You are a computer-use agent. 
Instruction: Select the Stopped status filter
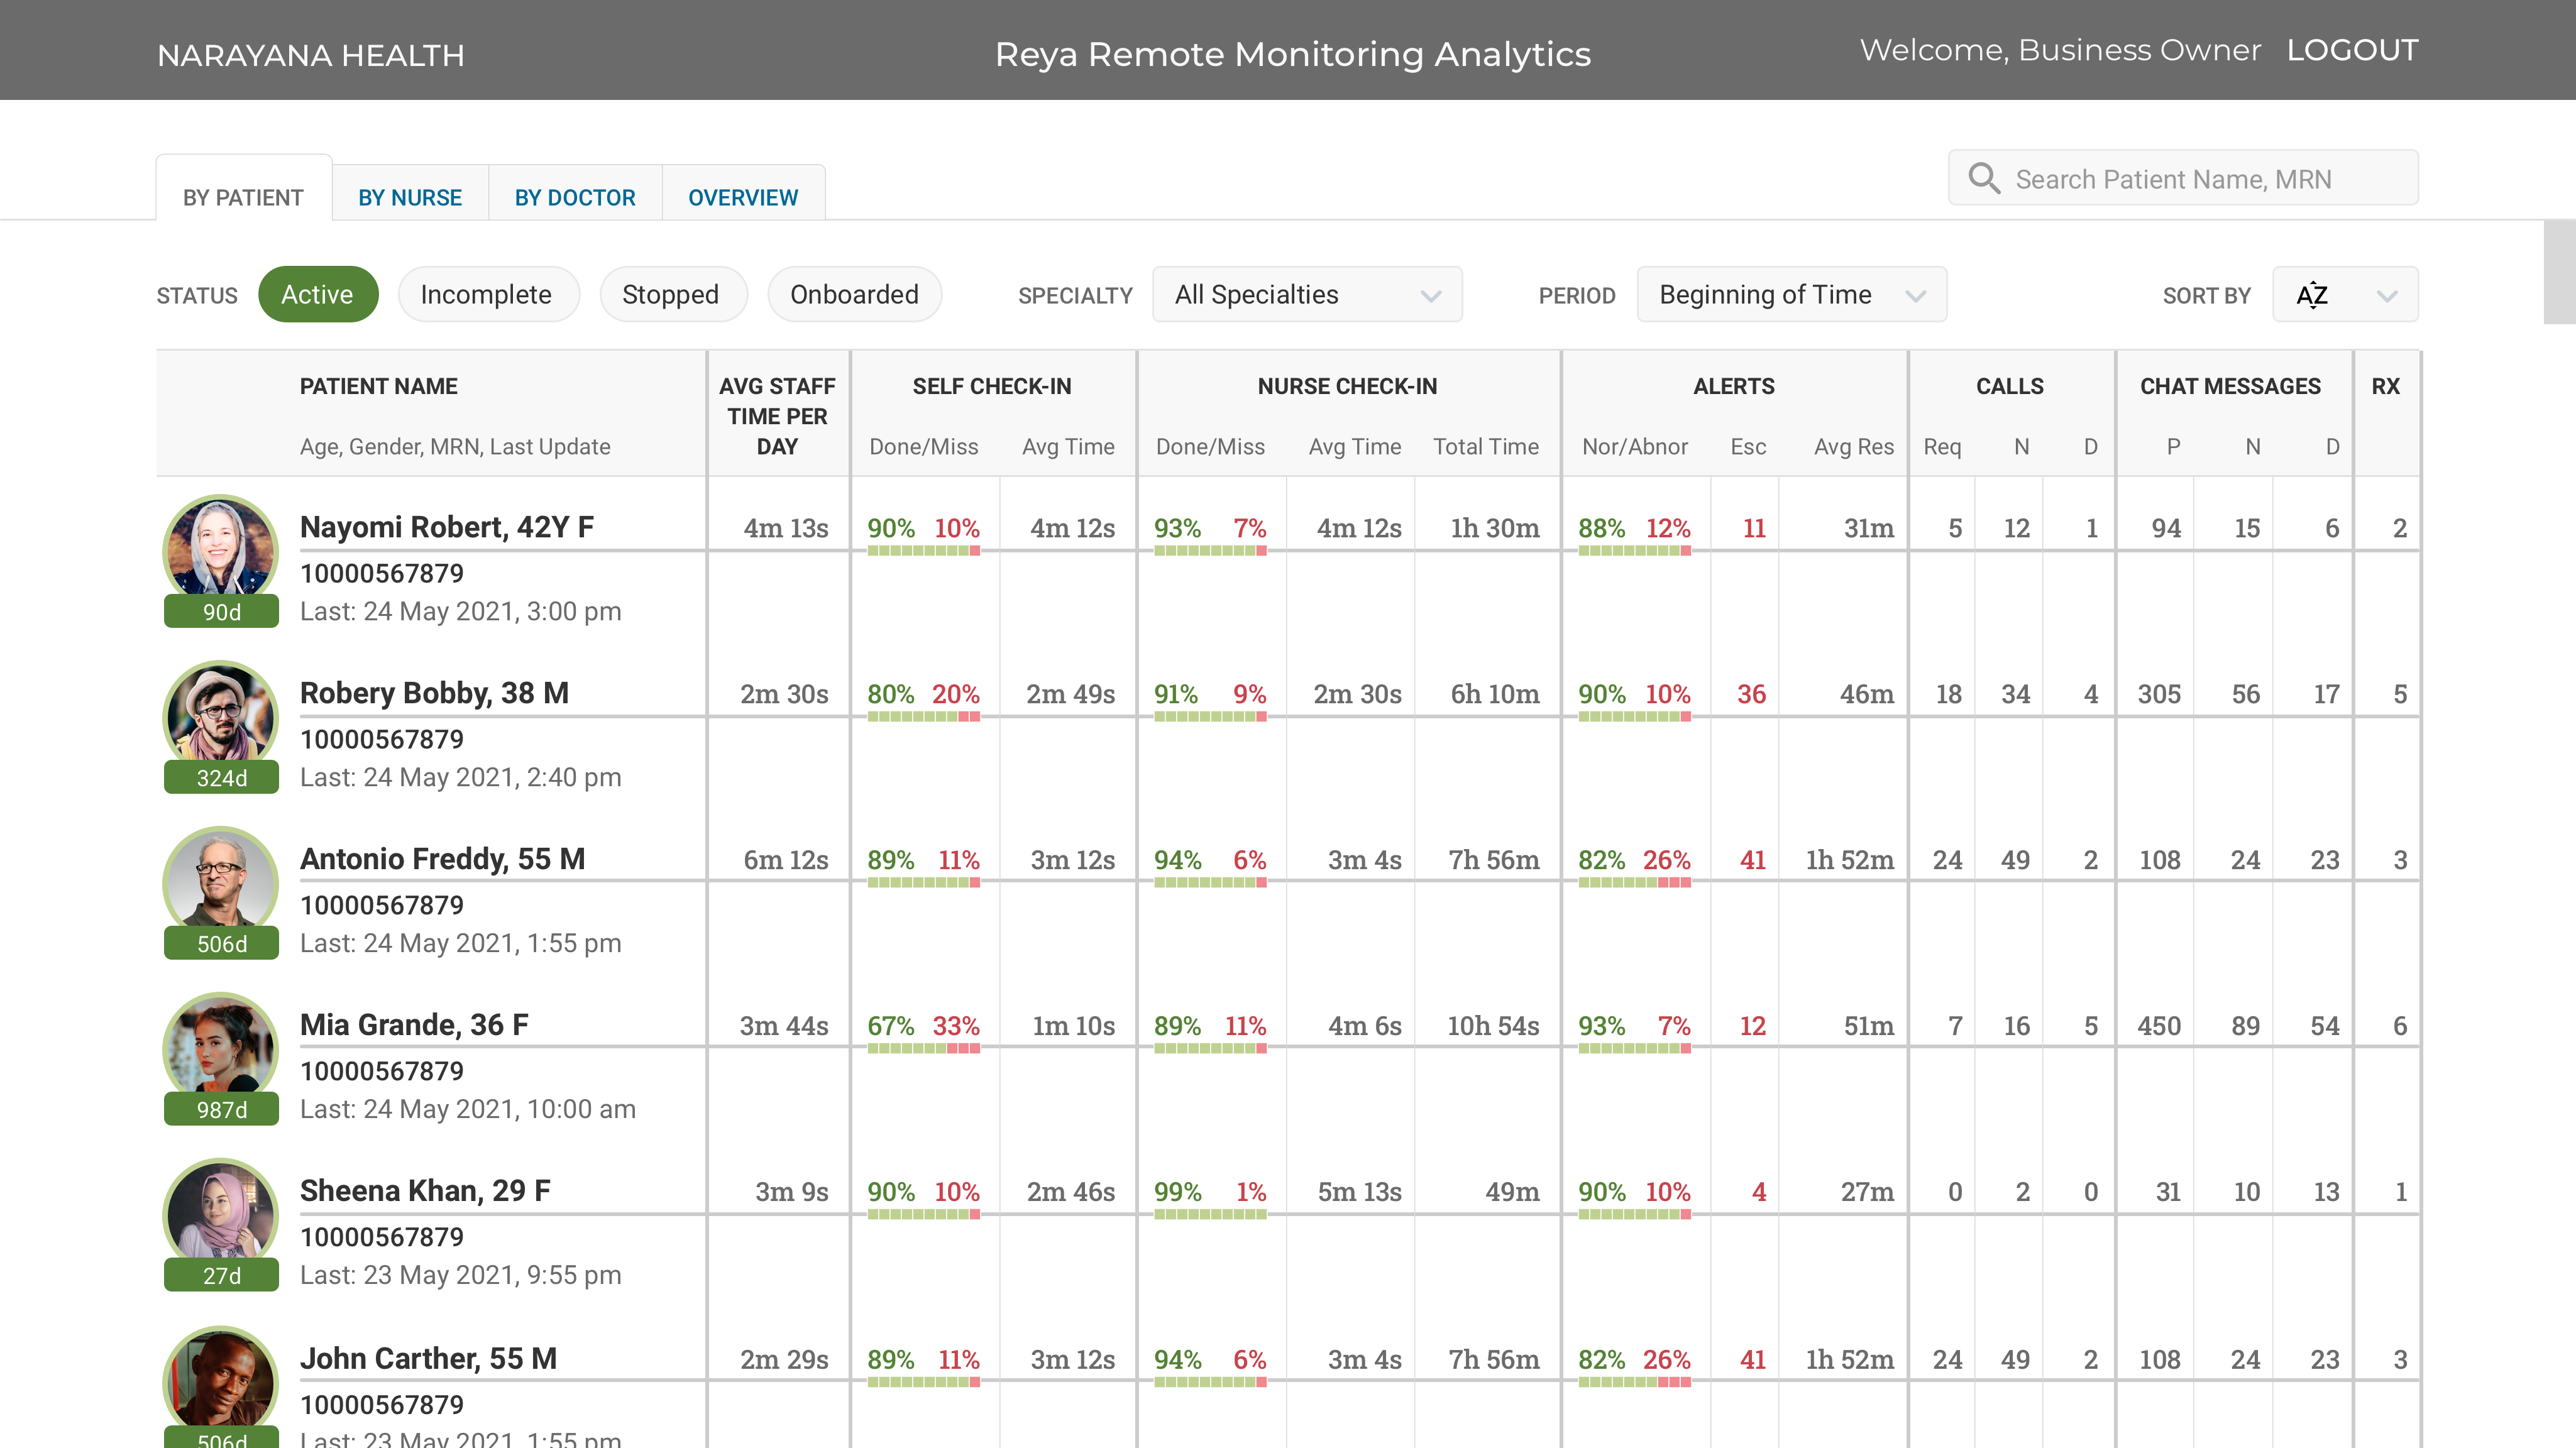(x=670, y=295)
